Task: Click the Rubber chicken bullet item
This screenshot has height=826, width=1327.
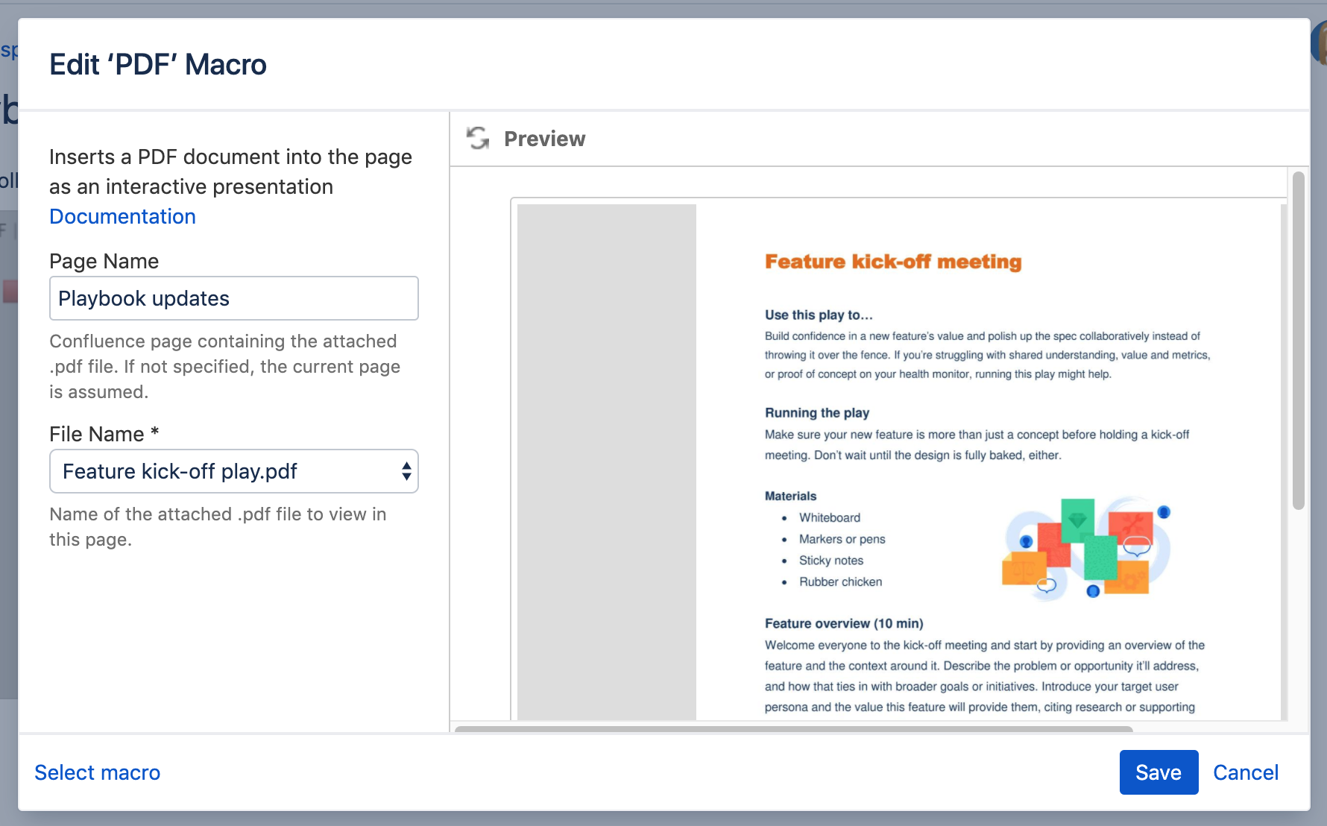Action: click(x=840, y=581)
